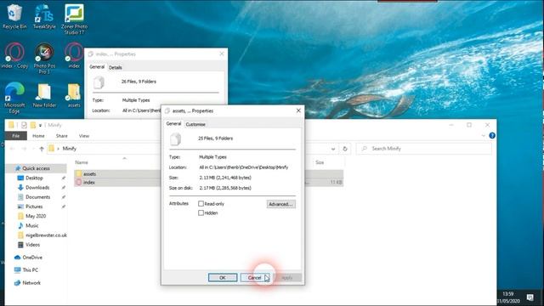Screen dimensions: 544x306
Task: Open nigelbrewster.co.uk folder in sidebar
Action: click(x=46, y=235)
